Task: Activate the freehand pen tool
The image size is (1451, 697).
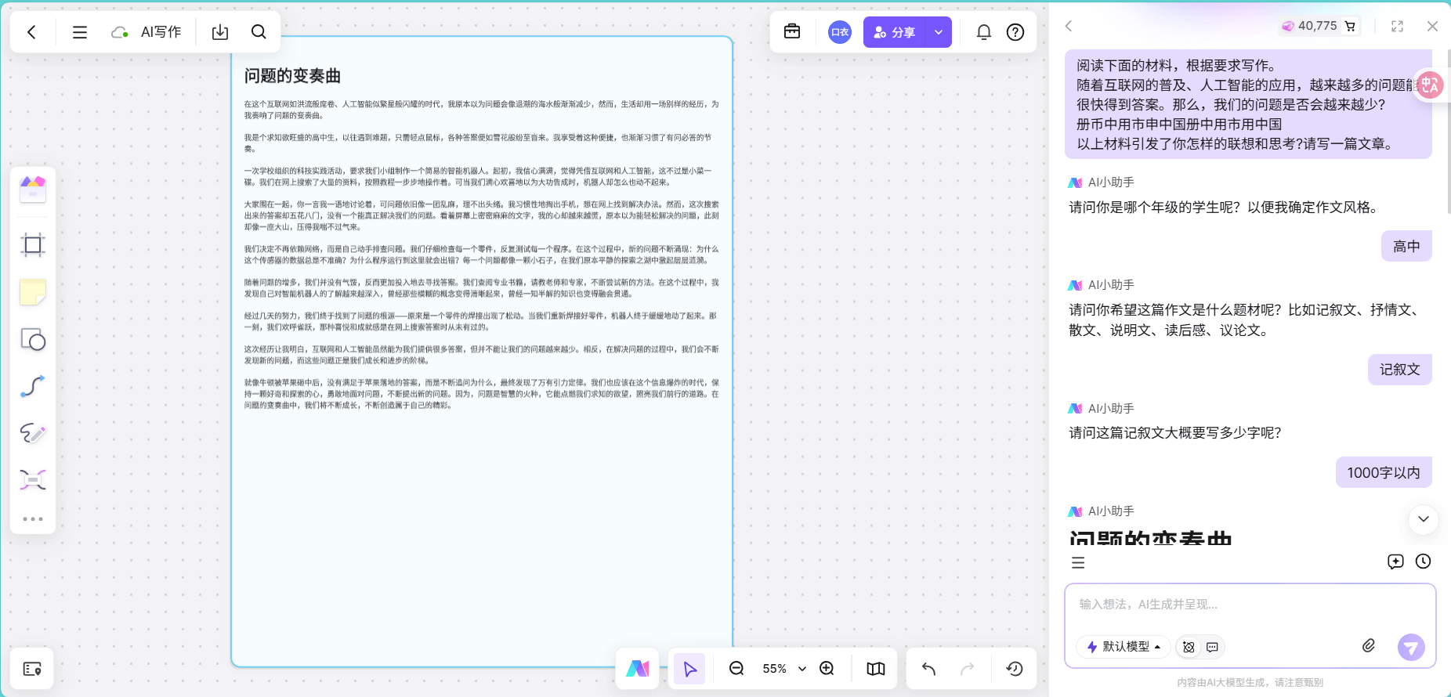Action: [x=33, y=433]
